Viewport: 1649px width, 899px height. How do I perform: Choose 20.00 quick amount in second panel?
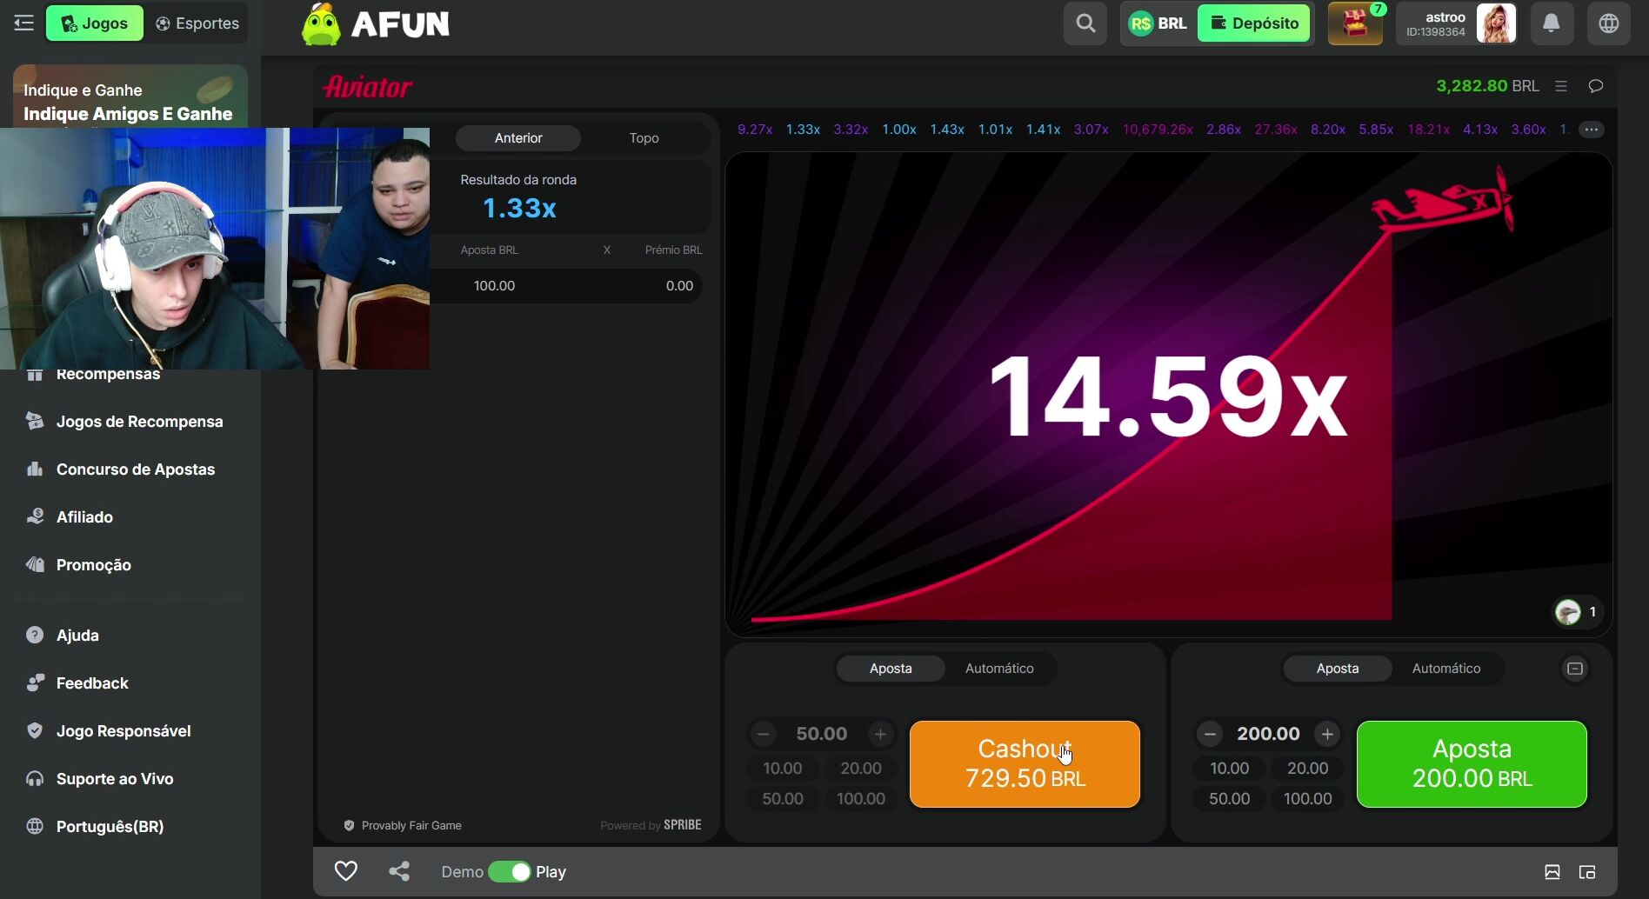[1308, 769]
